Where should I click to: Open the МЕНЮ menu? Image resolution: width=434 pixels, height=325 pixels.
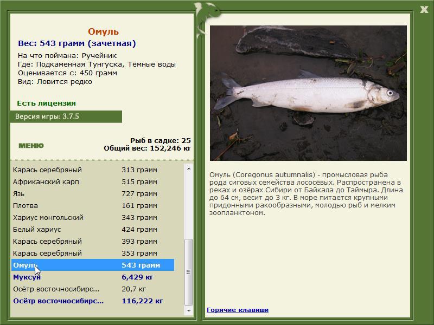31,146
